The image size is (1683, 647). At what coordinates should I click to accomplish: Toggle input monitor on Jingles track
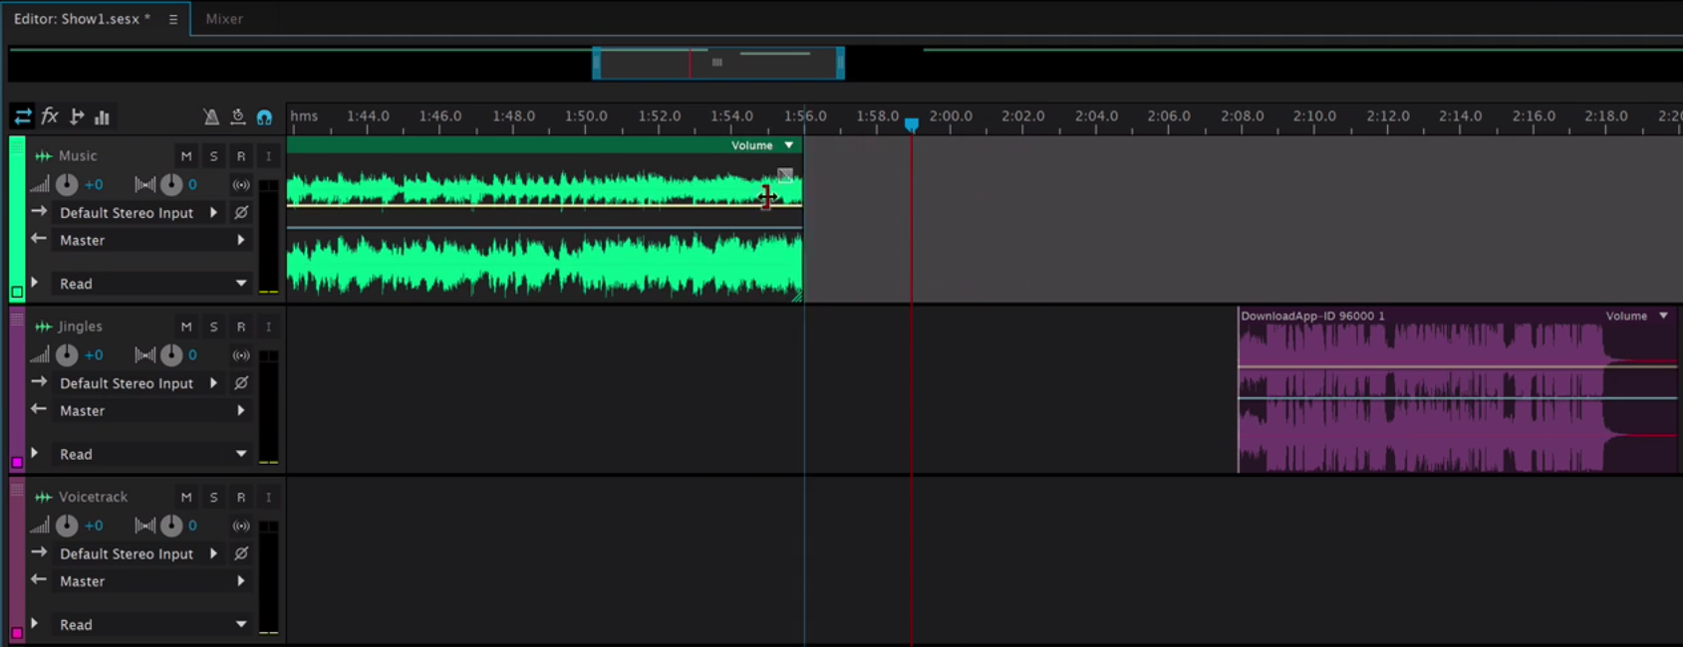(268, 326)
